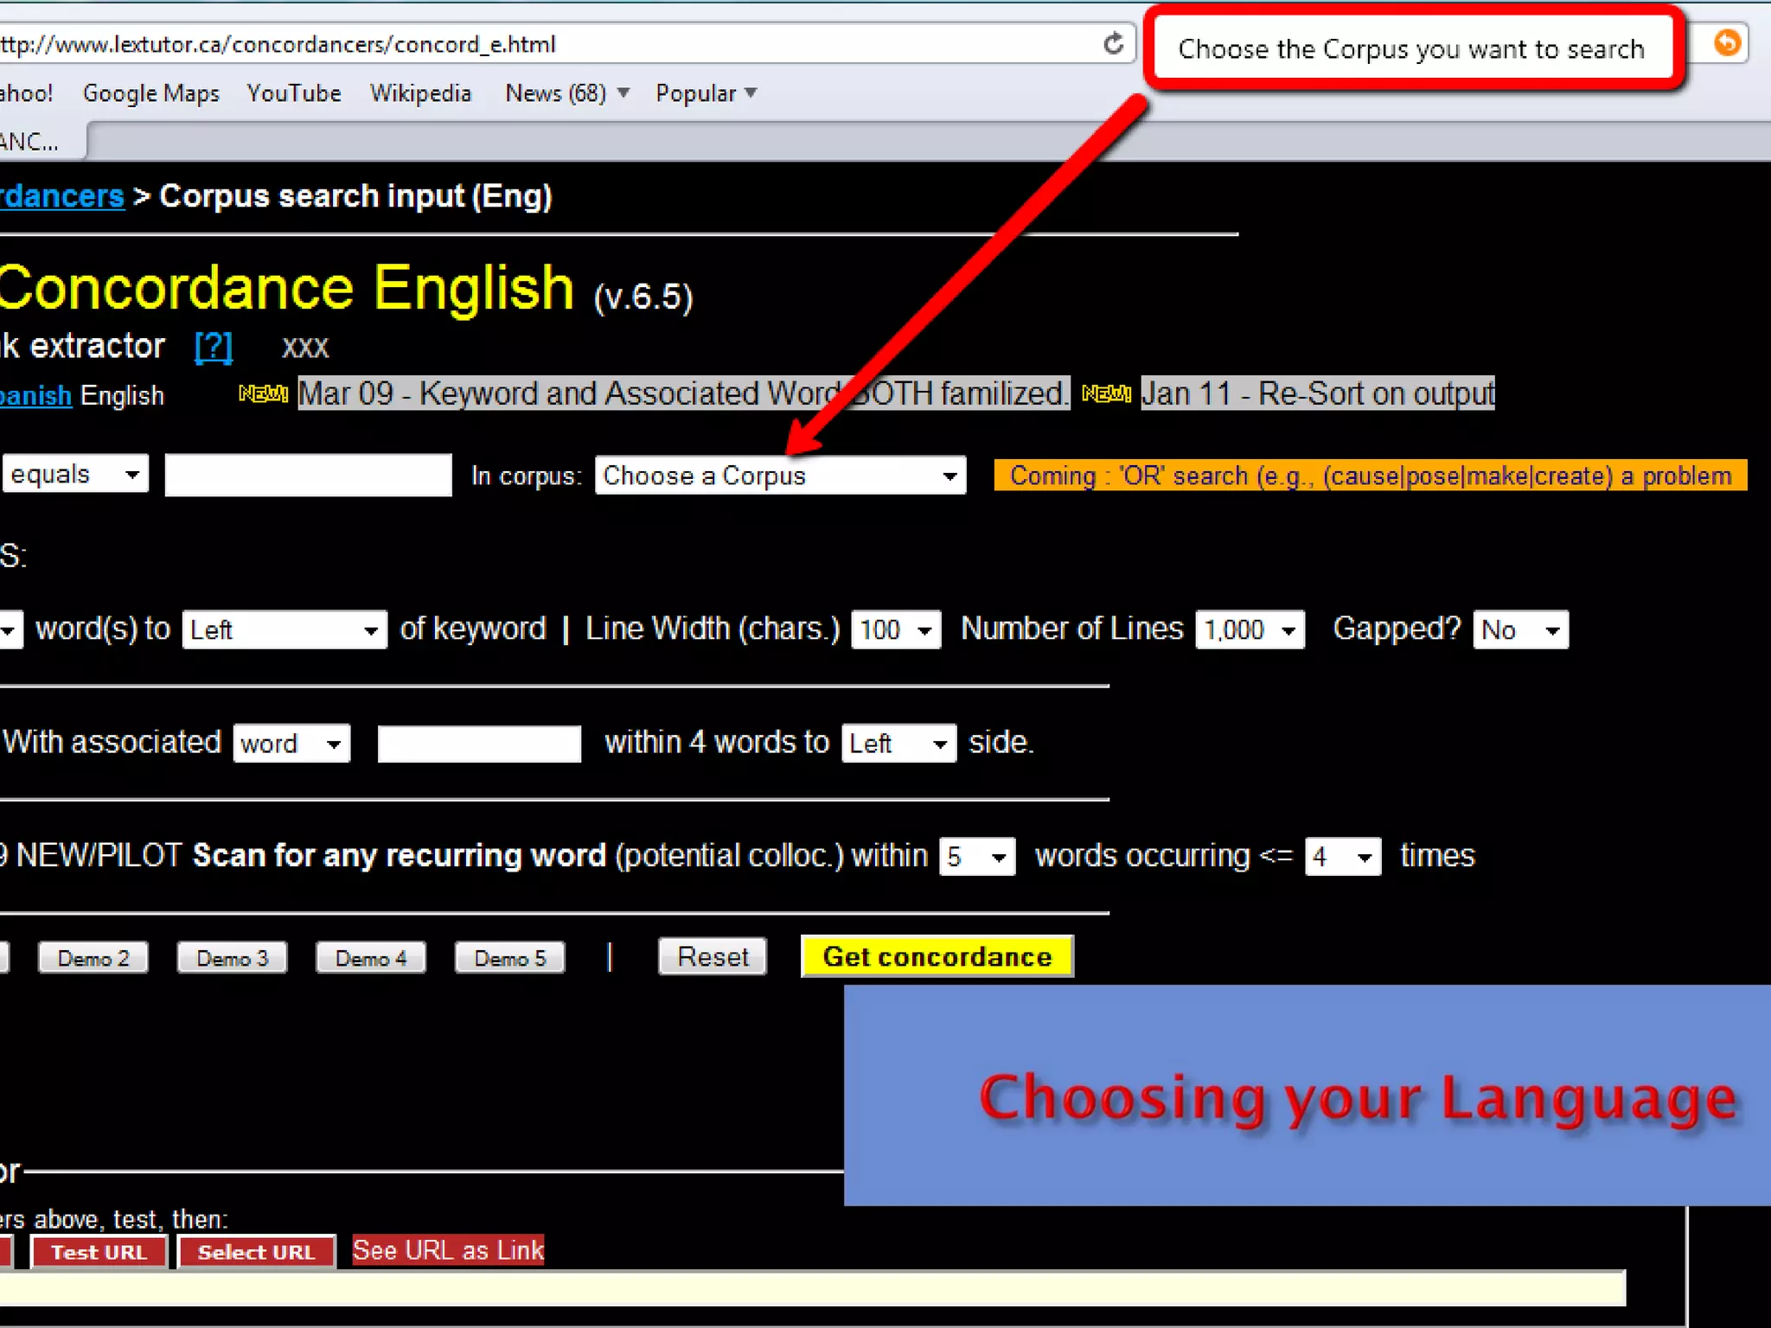Click the orange RSS refresh icon
1771x1328 pixels.
(x=1727, y=43)
